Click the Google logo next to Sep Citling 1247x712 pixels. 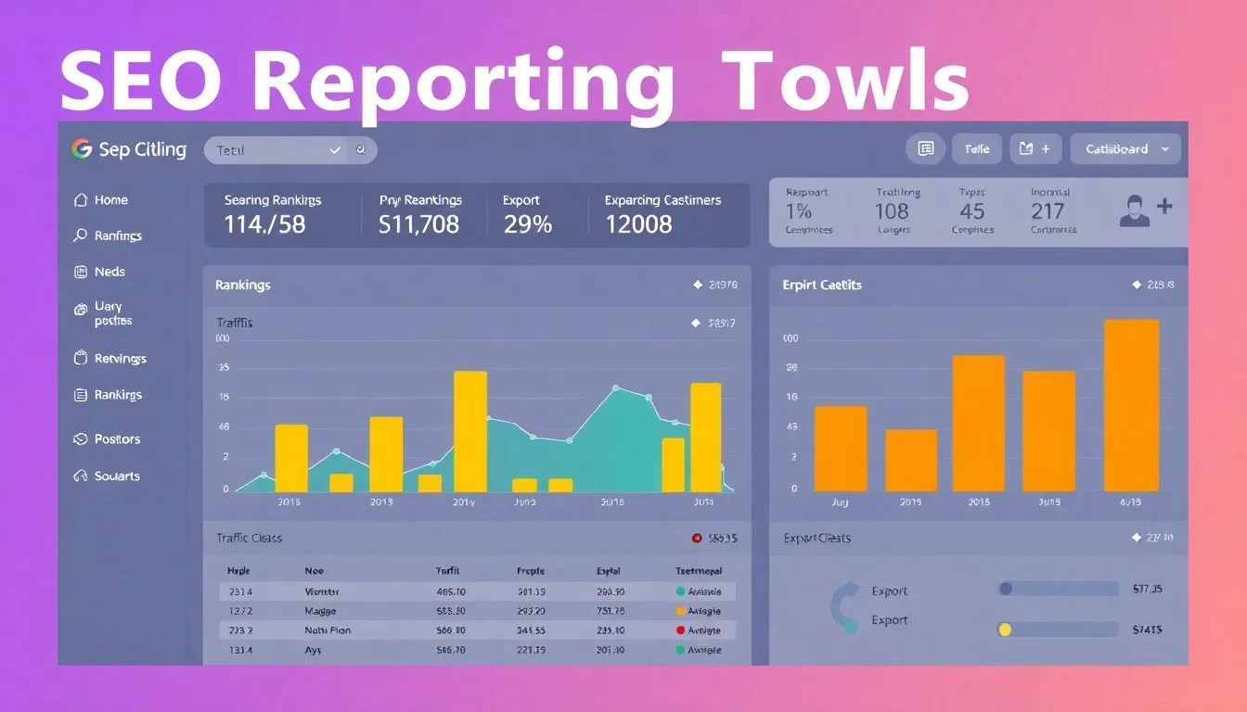pos(81,149)
